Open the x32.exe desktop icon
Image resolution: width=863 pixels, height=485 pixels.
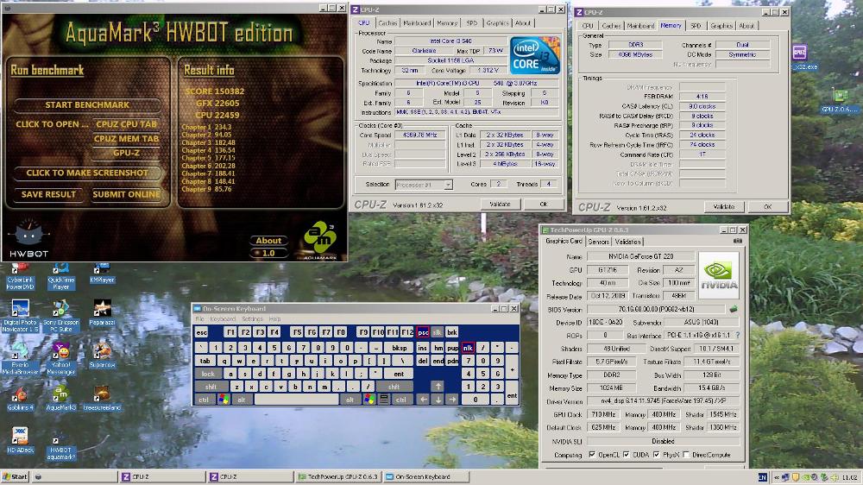[x=803, y=57]
